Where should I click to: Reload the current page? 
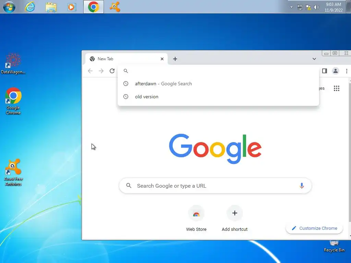tap(112, 71)
